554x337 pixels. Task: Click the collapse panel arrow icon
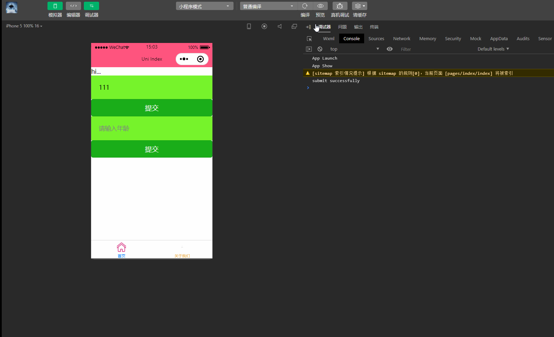click(308, 27)
